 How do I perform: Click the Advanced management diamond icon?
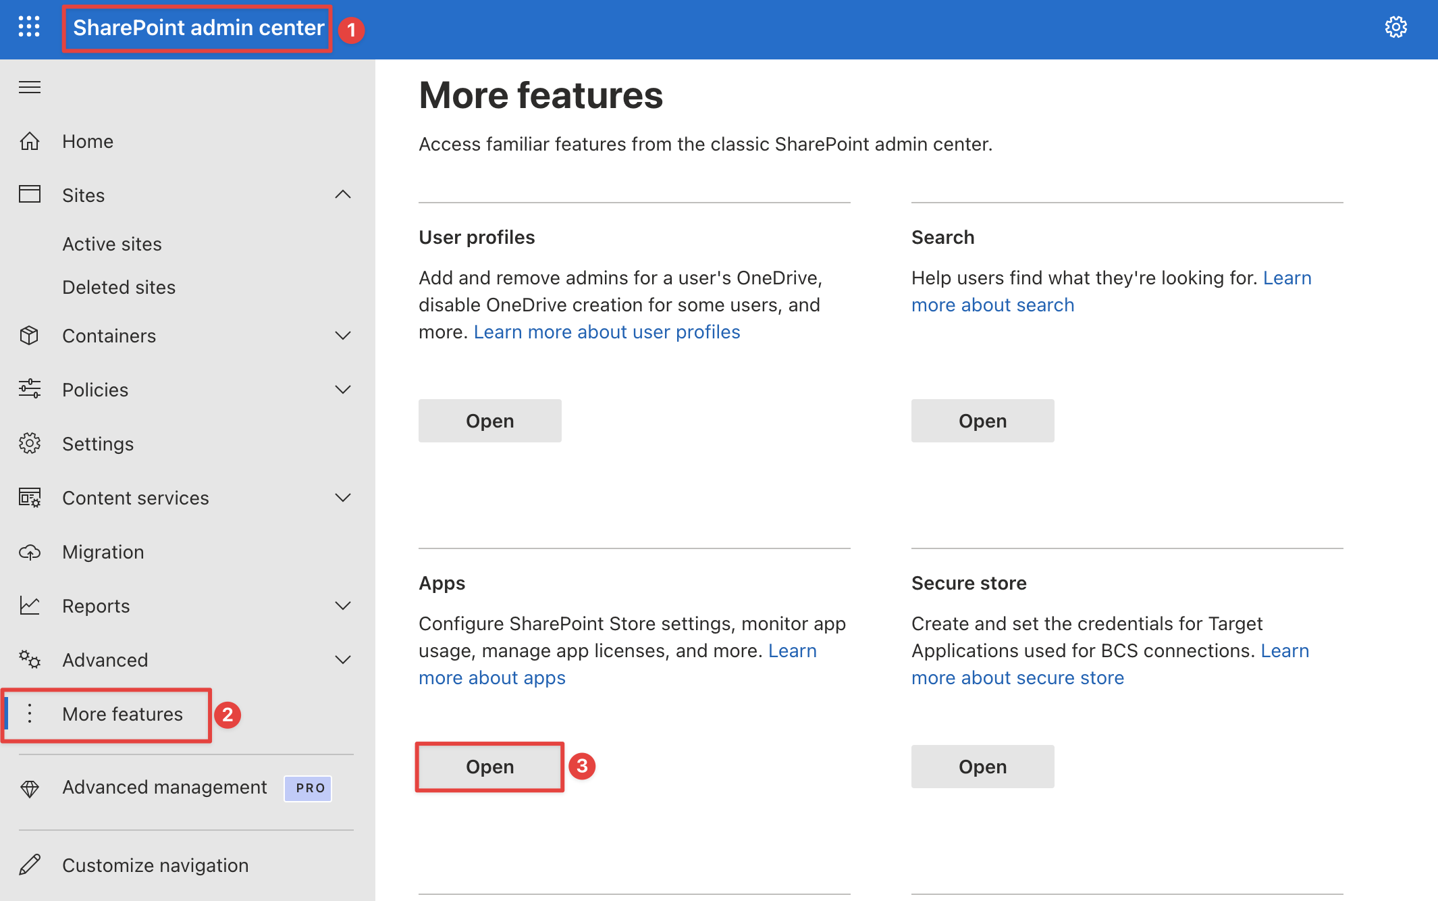pyautogui.click(x=30, y=788)
